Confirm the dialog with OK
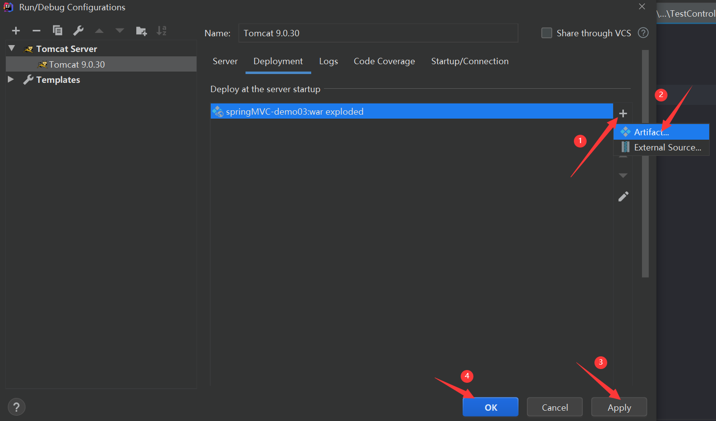The width and height of the screenshot is (716, 421). point(491,407)
